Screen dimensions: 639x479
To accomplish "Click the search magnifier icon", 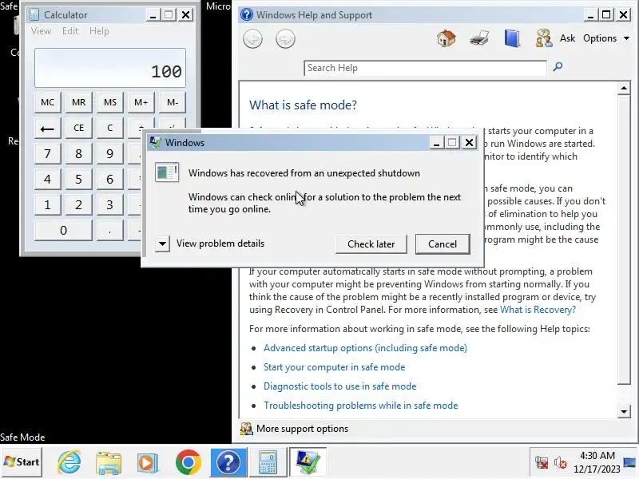I will 558,66.
